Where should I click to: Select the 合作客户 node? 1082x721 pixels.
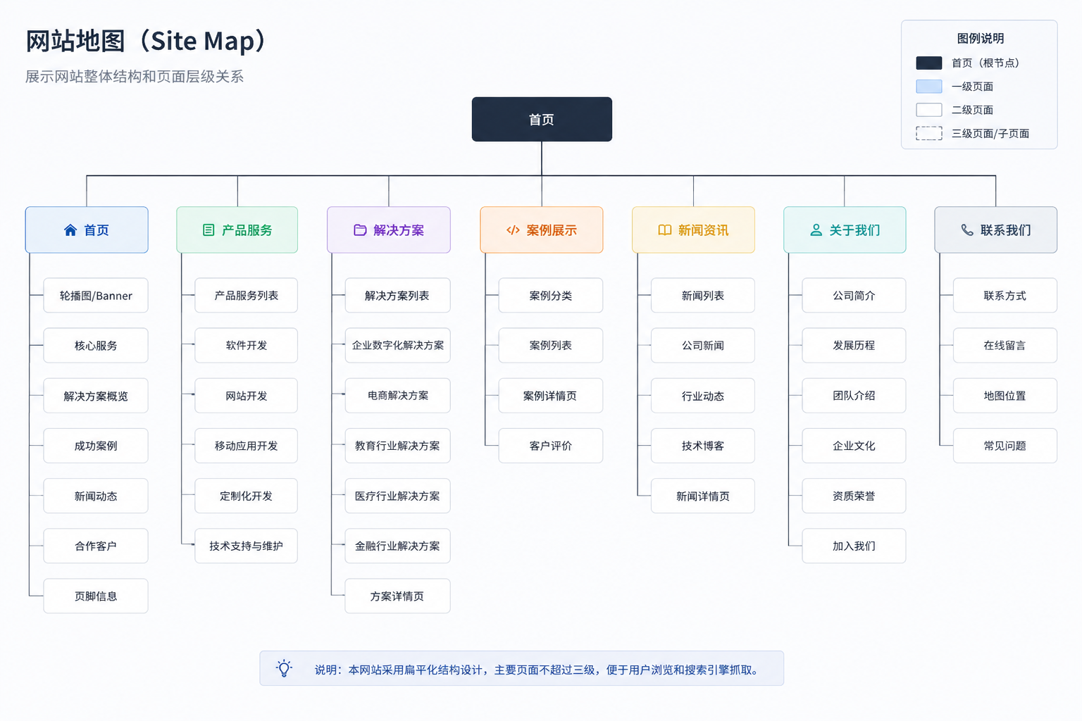click(x=96, y=546)
